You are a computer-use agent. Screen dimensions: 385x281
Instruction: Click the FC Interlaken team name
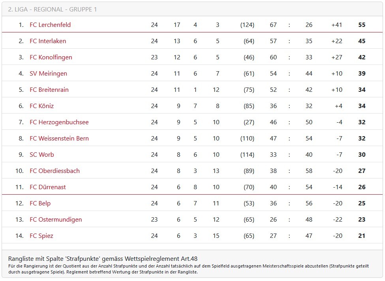(x=48, y=41)
